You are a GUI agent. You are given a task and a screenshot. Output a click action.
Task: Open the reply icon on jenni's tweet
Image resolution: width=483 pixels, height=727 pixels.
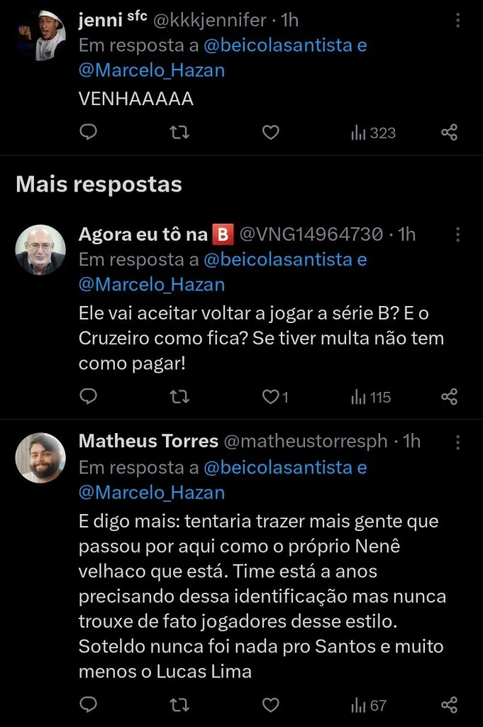point(87,132)
